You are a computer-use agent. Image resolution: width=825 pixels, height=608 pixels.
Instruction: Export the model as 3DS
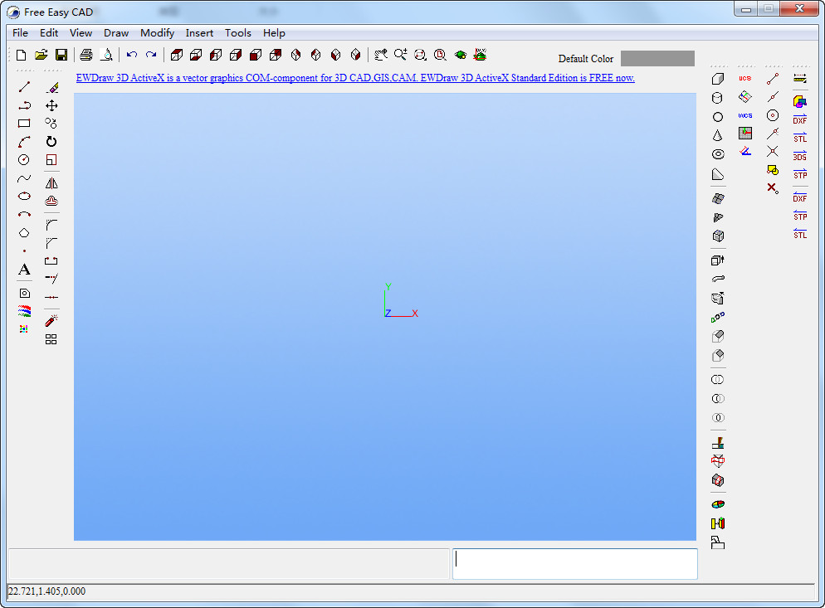tap(799, 157)
